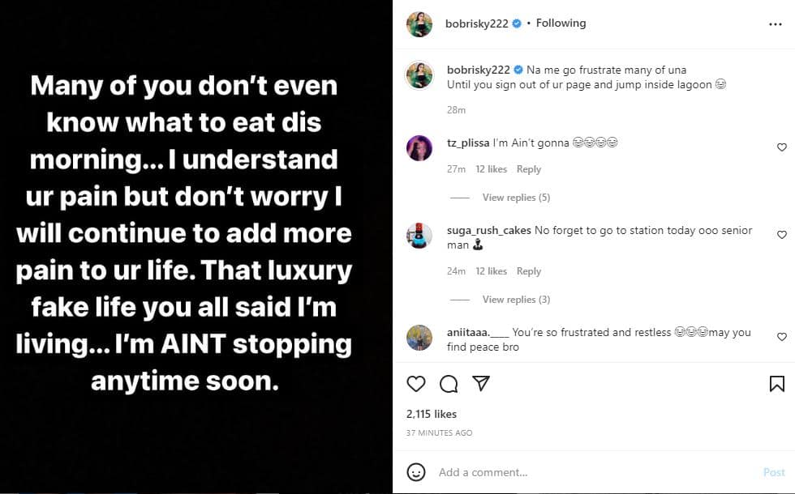Click the Post comment button
Screen dimensions: 795x494
click(x=774, y=472)
